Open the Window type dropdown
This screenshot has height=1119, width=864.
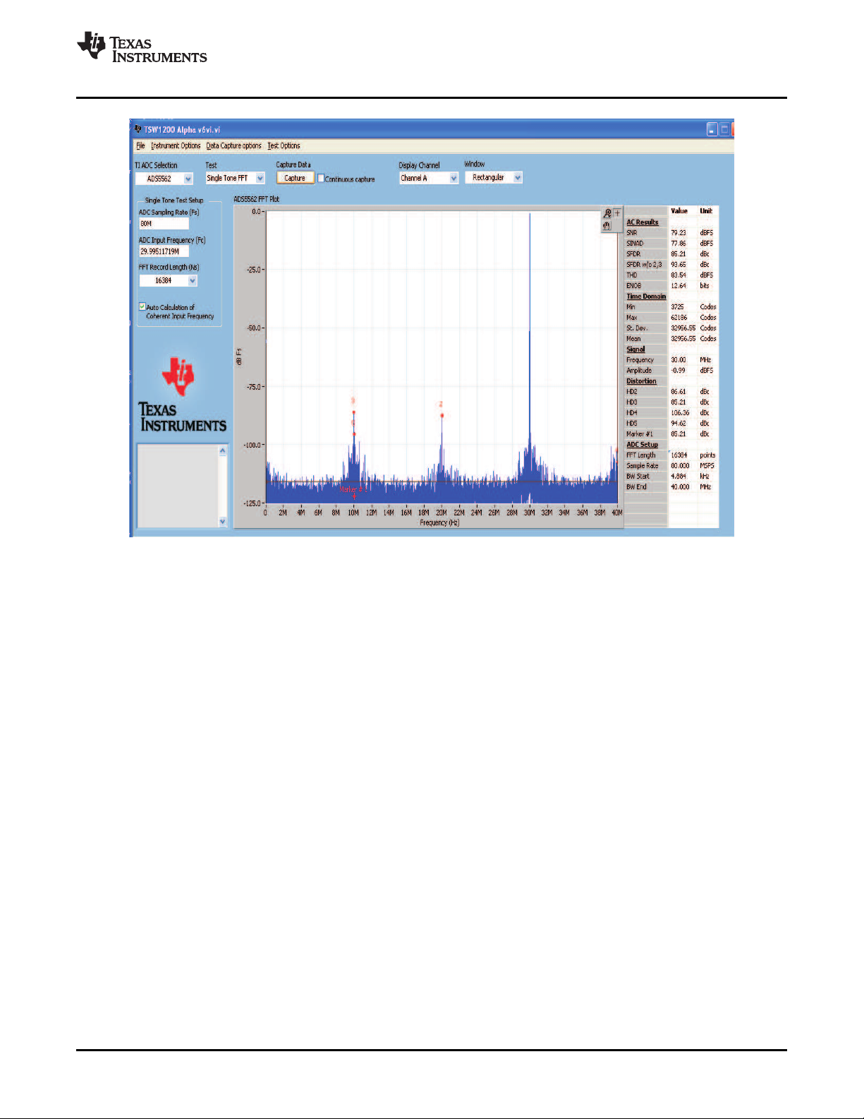tap(518, 178)
